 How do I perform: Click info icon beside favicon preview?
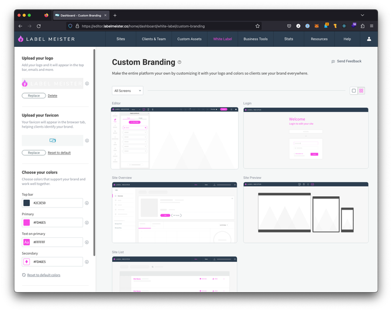pos(87,141)
